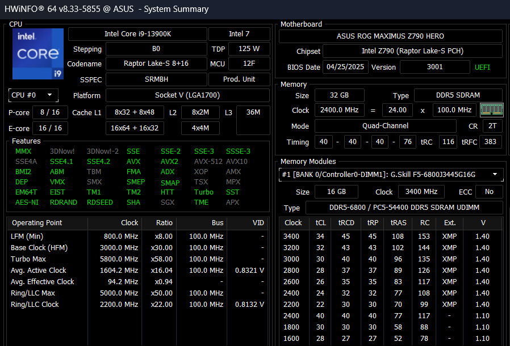Click the 2T command rate field
Image resolution: width=510 pixels, height=346 pixels.
492,126
